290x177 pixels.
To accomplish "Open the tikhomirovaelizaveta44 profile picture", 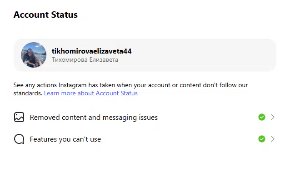I will tap(34, 55).
